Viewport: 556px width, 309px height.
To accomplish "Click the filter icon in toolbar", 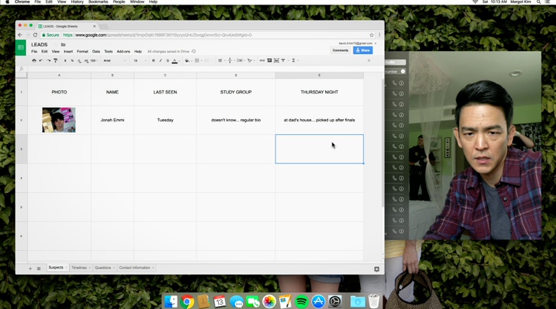I will pos(283,60).
